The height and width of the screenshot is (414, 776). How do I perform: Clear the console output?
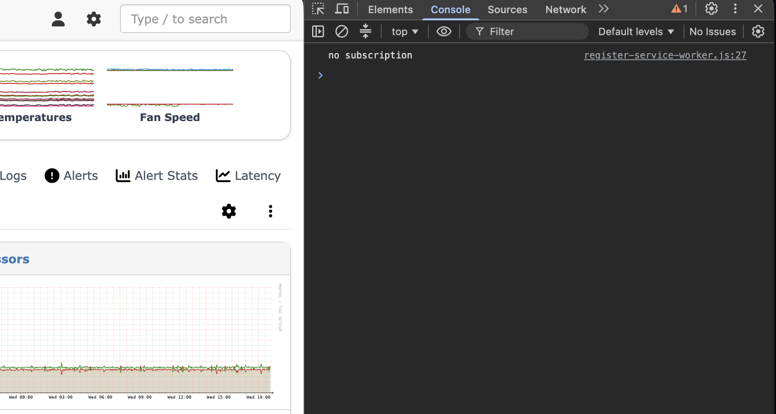[x=342, y=31]
